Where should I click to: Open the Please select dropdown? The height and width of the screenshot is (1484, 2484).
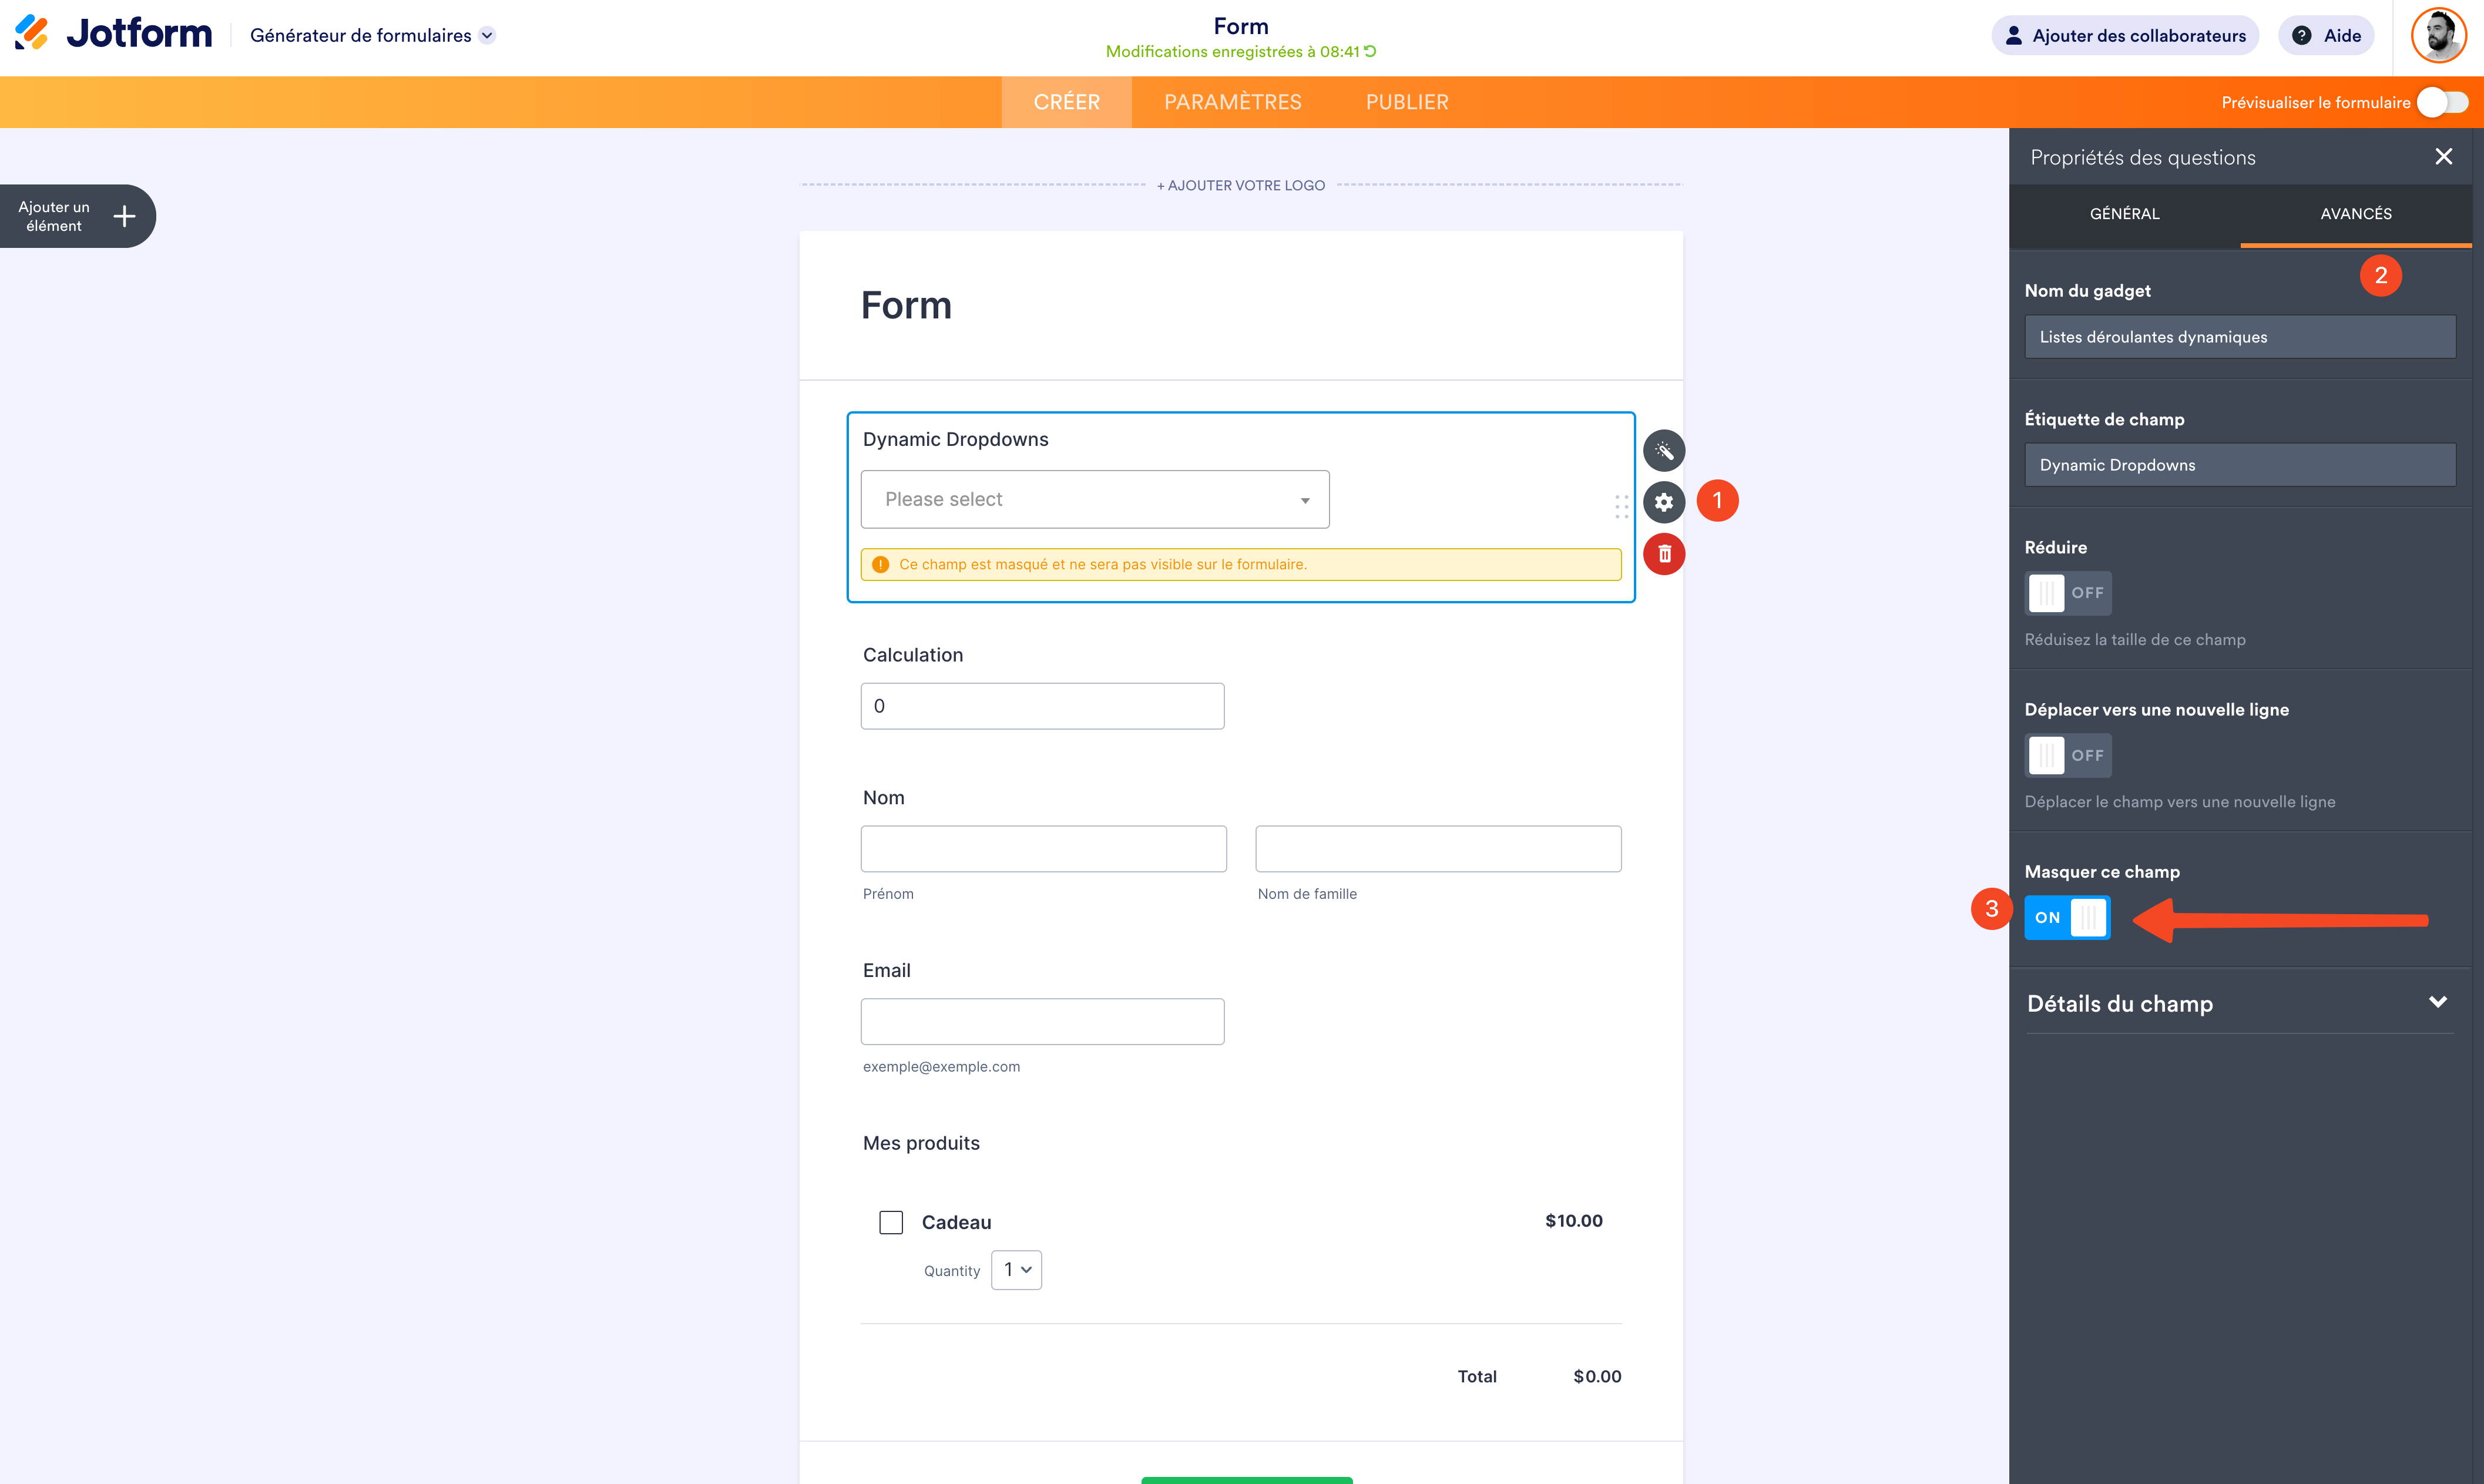(x=1094, y=499)
